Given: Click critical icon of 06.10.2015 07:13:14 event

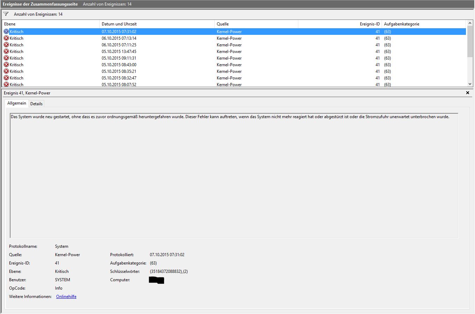Looking at the screenshot, I should click(x=6, y=38).
